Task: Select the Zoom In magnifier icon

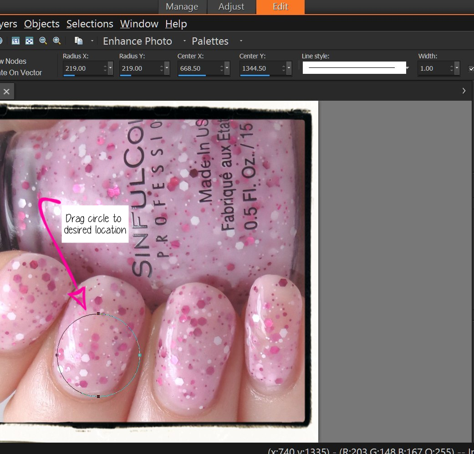Action: [56, 41]
